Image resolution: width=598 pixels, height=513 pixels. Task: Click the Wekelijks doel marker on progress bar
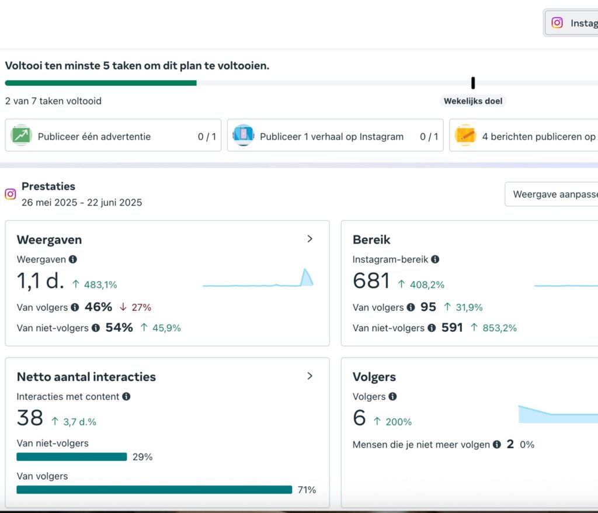(x=473, y=83)
